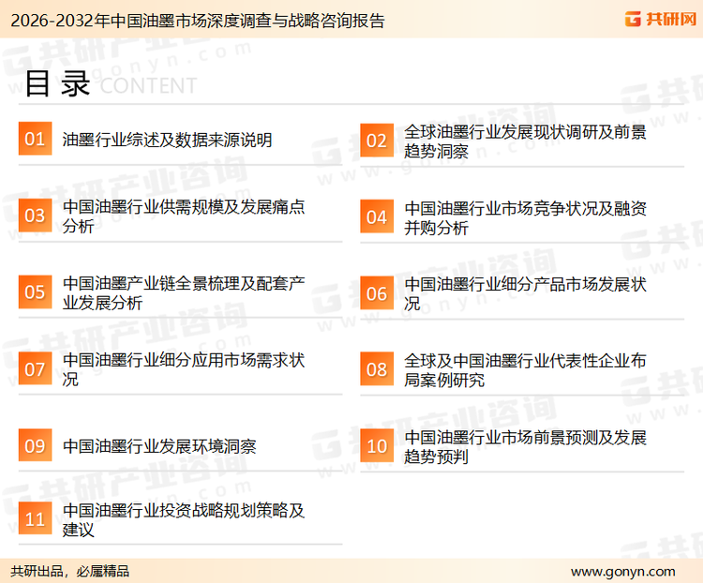
Task: Open chapter 全球及中国油墨行业代表性企业布局案例研究
Action: pos(525,370)
